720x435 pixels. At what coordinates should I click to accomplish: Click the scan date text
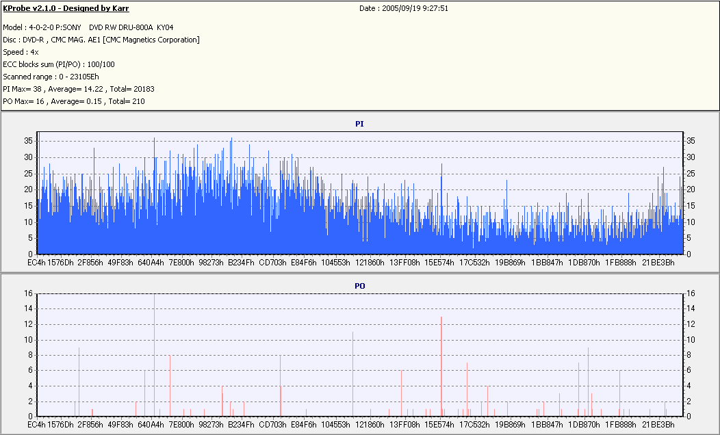tap(404, 9)
